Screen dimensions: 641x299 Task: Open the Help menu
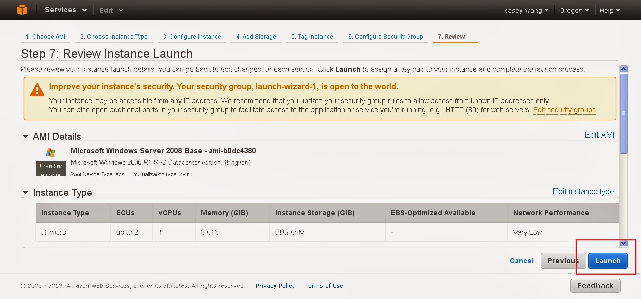coord(609,10)
